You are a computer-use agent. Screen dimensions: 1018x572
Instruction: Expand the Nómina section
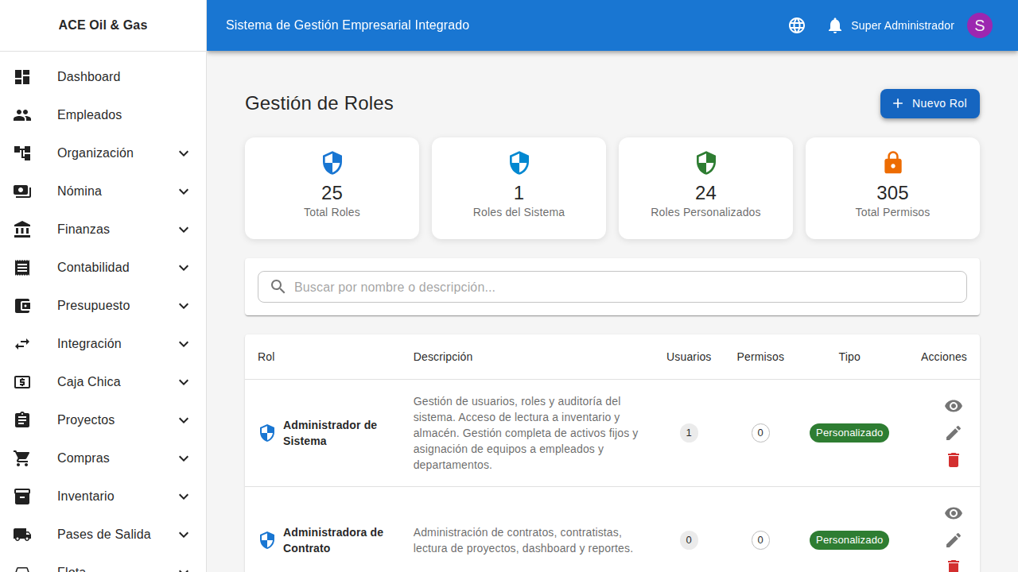click(184, 191)
